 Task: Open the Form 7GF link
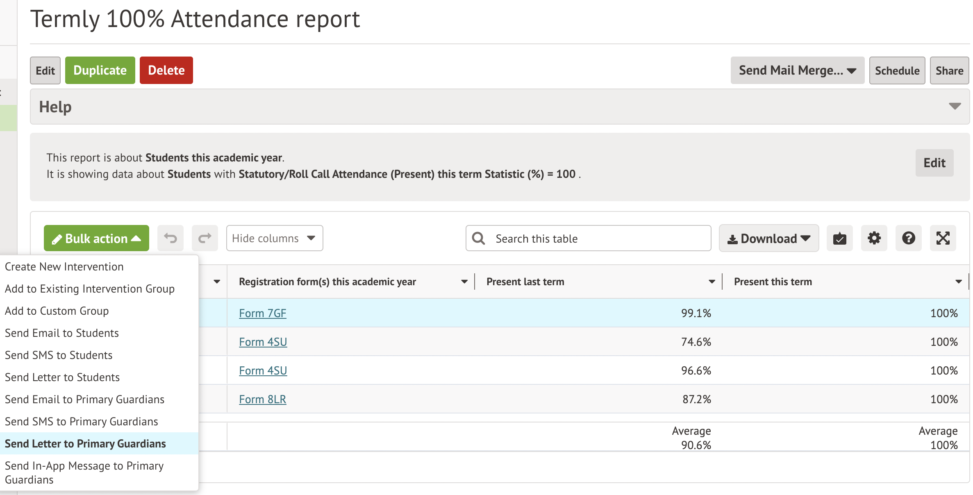[262, 313]
